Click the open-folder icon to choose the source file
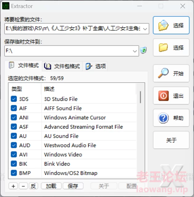The width and height of the screenshot is (194, 197). tap(163, 25)
